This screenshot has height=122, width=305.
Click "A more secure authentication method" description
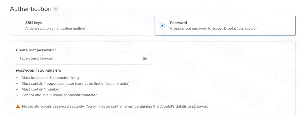[x=55, y=28]
